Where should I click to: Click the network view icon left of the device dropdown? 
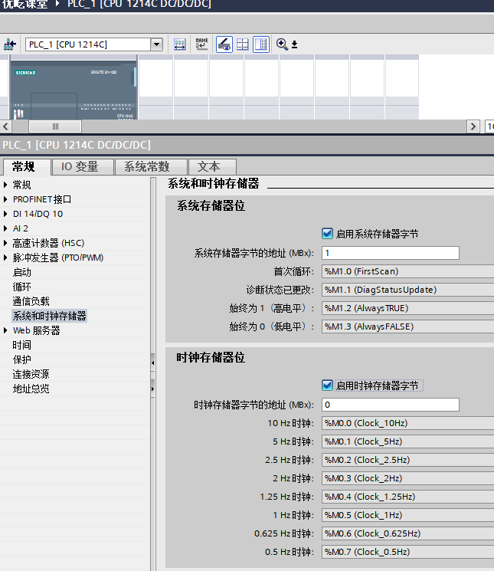[10, 44]
